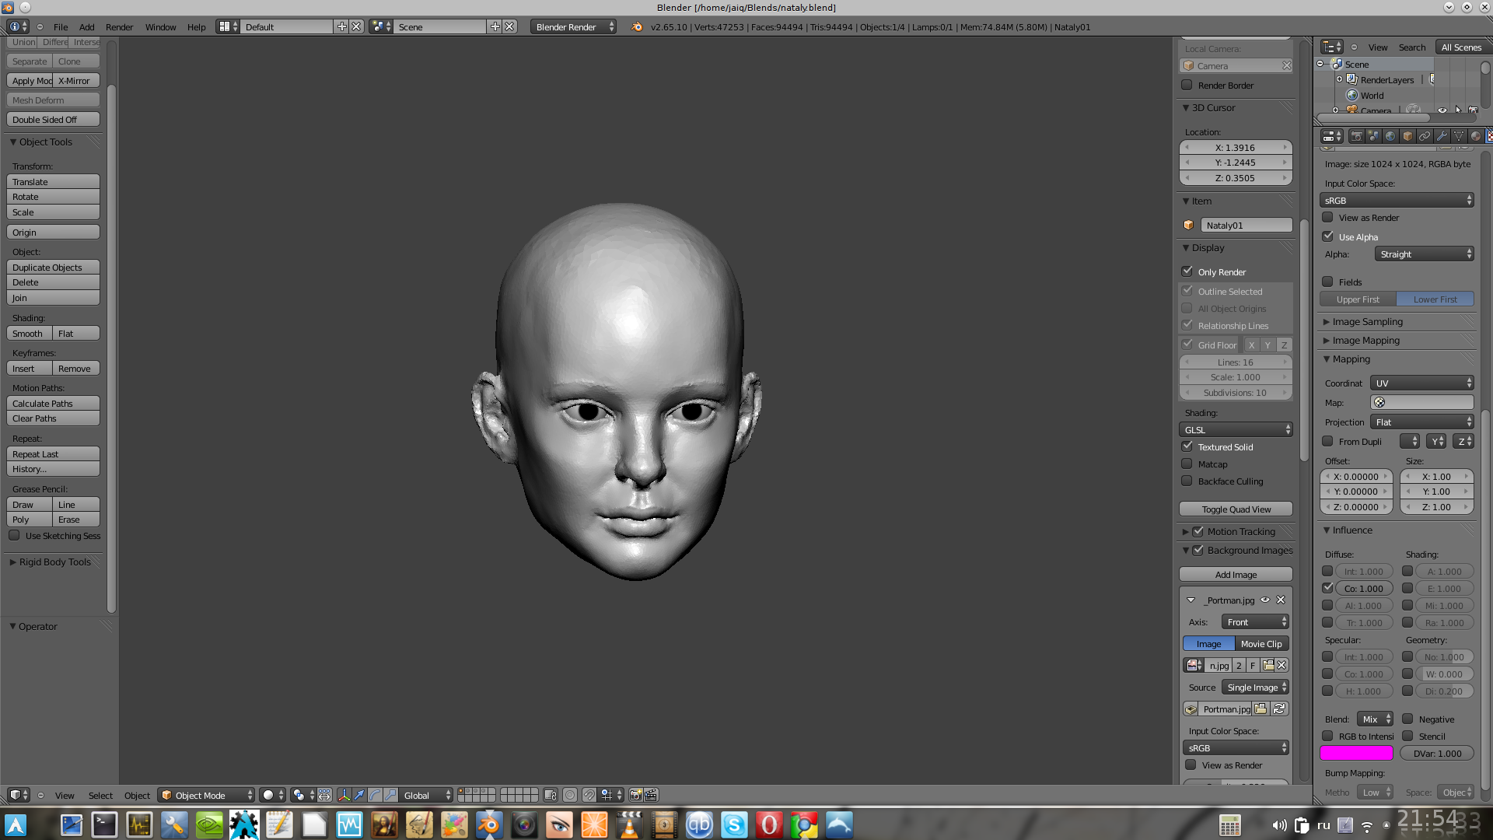The width and height of the screenshot is (1493, 840).
Task: Open the GLSL shading dropdown
Action: pos(1236,430)
